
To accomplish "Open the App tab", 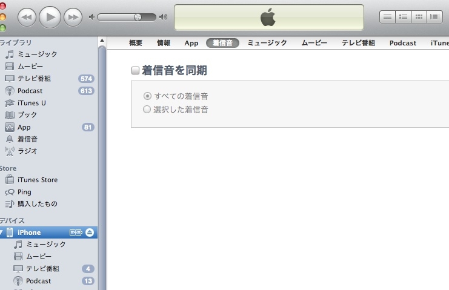I will click(x=191, y=43).
